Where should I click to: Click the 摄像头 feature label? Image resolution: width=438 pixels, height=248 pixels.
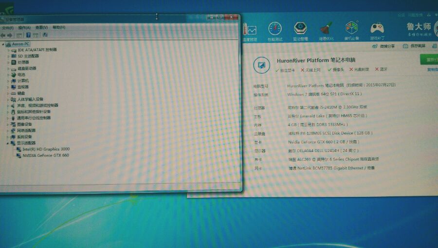(x=338, y=70)
